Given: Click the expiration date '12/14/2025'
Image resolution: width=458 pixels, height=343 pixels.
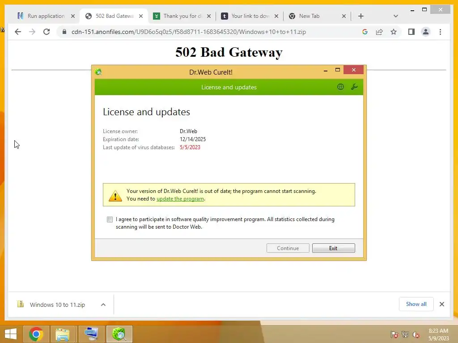Looking at the screenshot, I should click(193, 139).
